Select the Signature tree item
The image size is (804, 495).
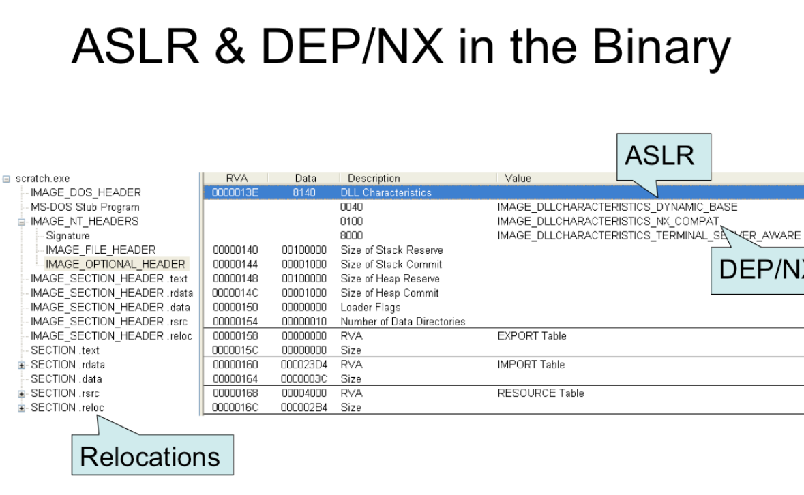pos(68,236)
